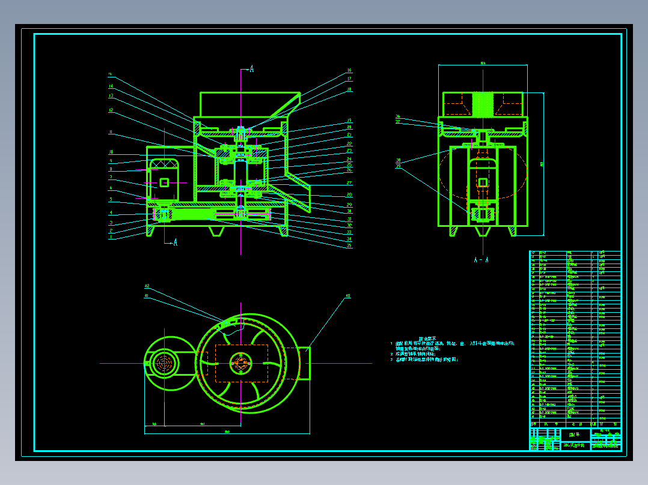The height and width of the screenshot is (485, 648).
Task: Pick callout number 36 on section view
Action: (x=397, y=117)
